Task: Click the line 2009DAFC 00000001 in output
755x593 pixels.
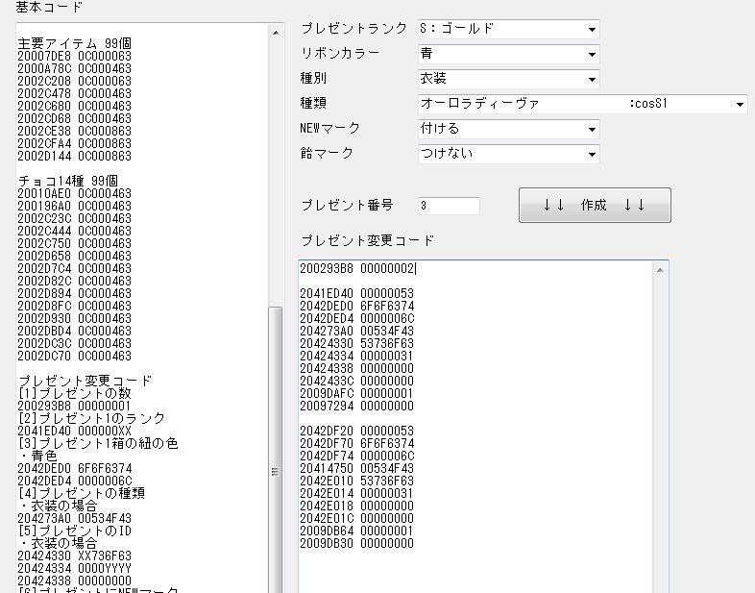Action: pyautogui.click(x=356, y=394)
